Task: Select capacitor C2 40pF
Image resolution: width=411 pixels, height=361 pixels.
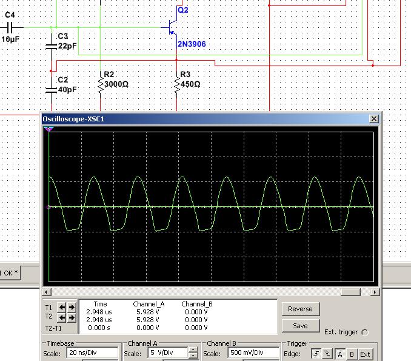Action: [52, 90]
